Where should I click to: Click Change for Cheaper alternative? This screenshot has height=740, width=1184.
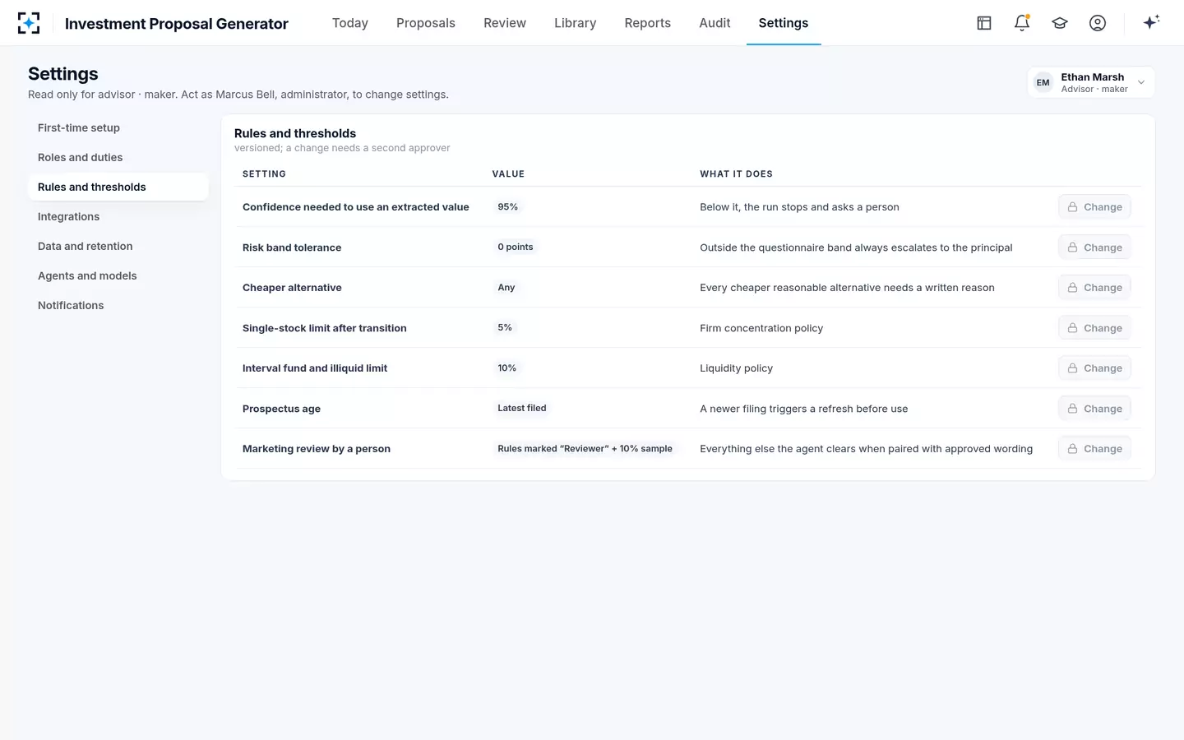1094,288
